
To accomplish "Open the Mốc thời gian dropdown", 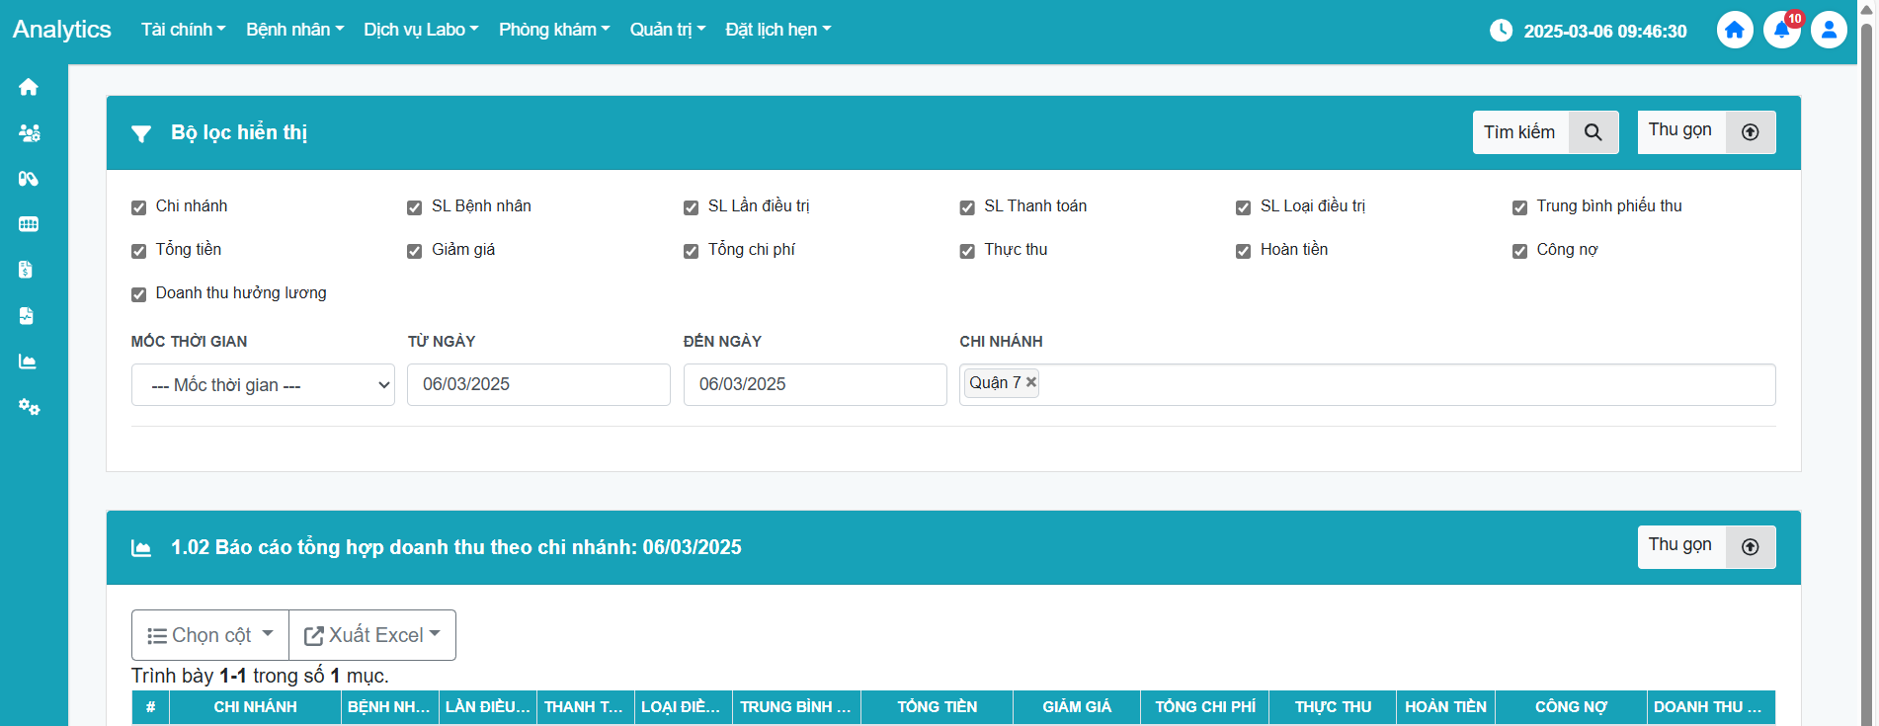I will coord(263,385).
